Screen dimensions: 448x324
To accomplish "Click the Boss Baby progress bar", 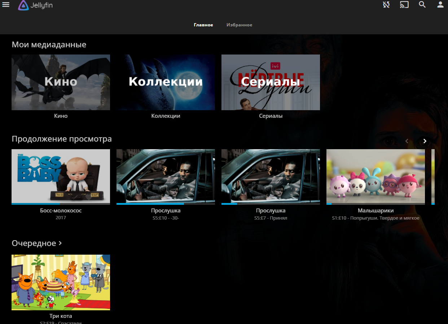I will (61, 204).
